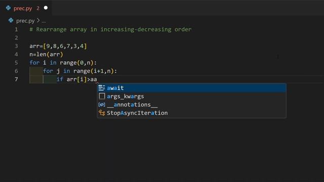The image size is (324, 182).
Task: Click the problem count 2 on the tab
Action: point(38,8)
